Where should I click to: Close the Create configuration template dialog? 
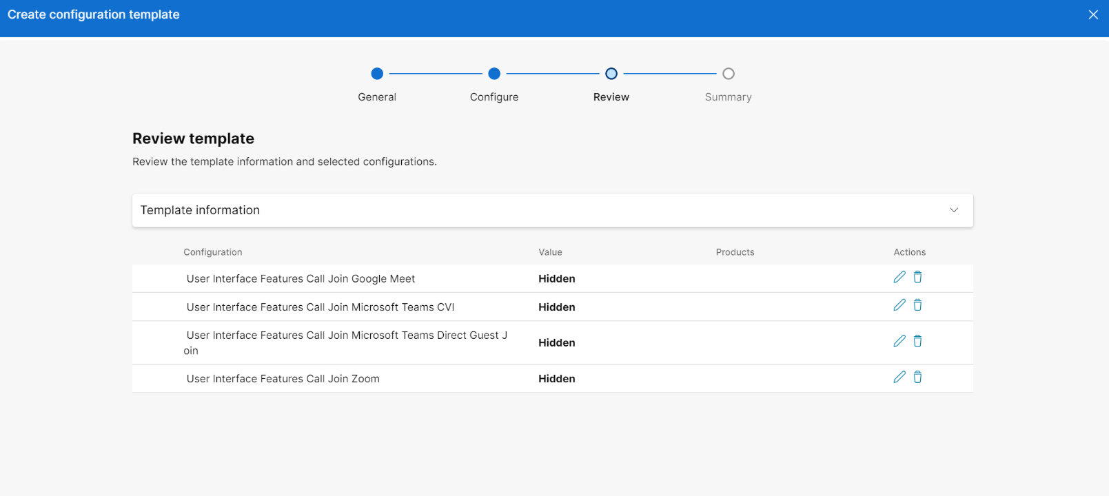coord(1093,14)
